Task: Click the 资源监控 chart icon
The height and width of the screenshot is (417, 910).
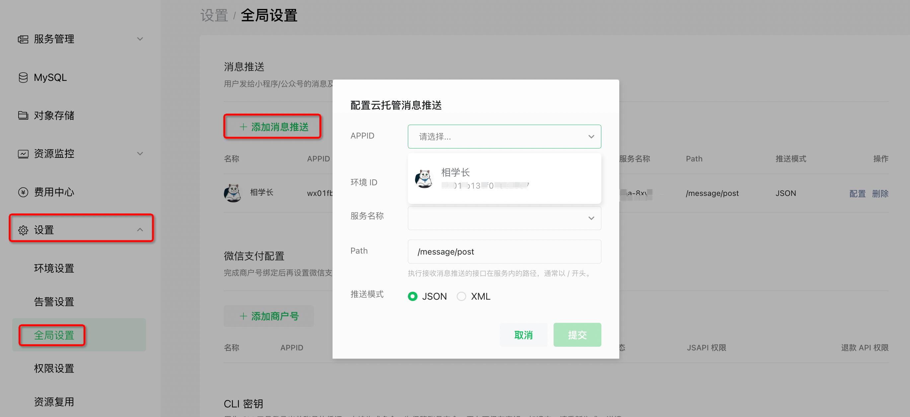Action: 23,154
